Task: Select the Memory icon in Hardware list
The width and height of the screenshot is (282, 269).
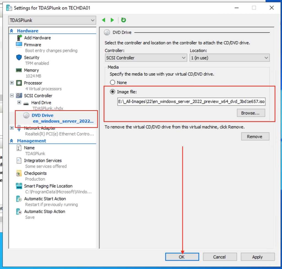Action: pos(19,70)
